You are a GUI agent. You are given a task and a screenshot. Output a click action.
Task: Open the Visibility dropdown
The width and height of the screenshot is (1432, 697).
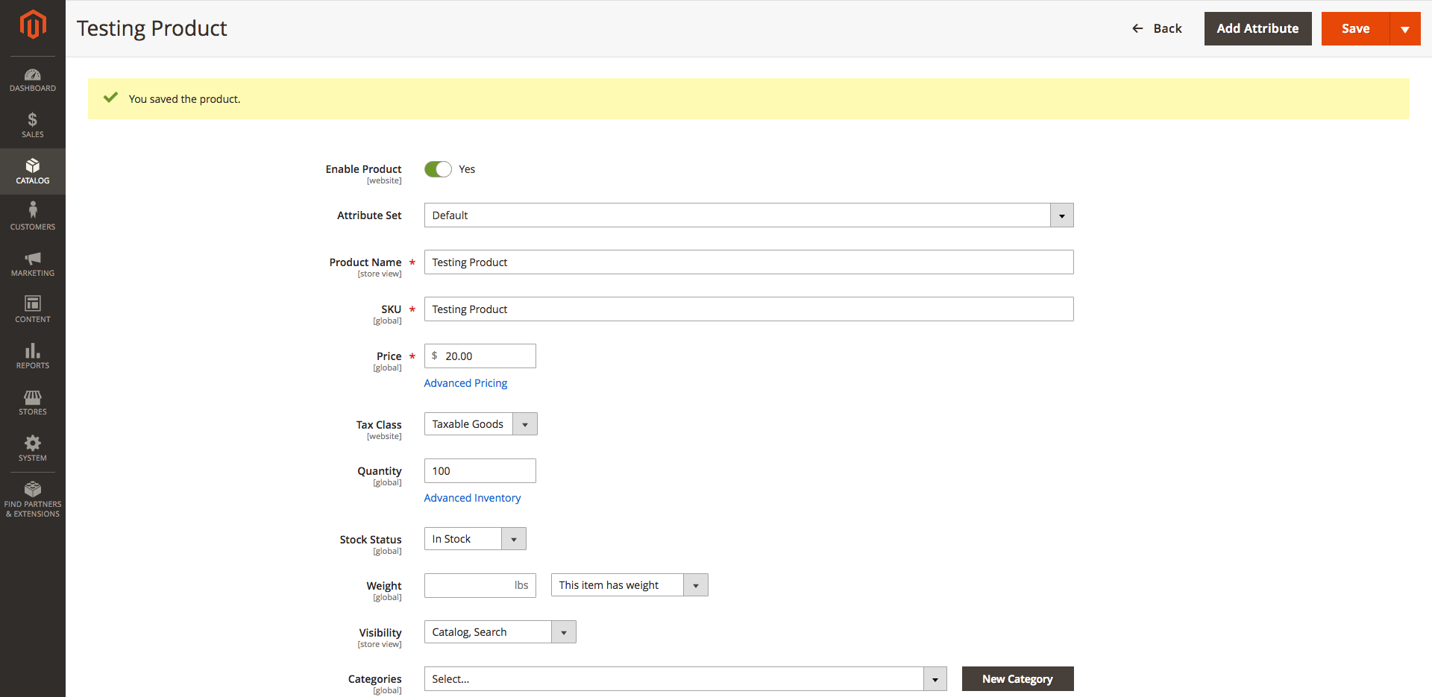(x=500, y=632)
